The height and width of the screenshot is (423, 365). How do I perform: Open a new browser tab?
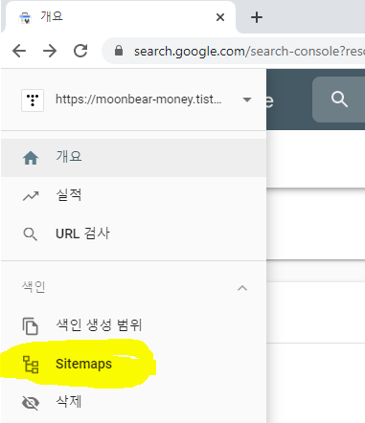tap(257, 17)
